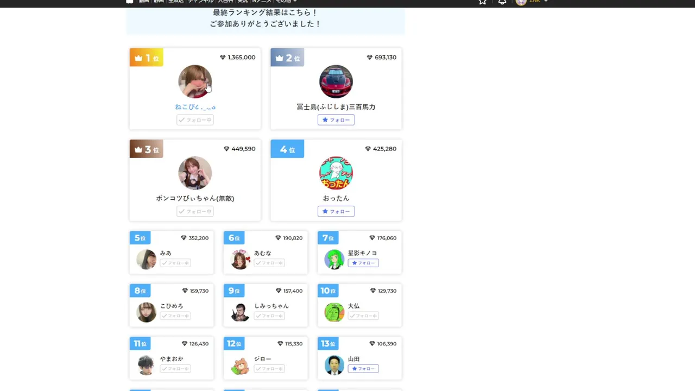
Task: Toggle フォロー中 for ジロー
Action: [x=269, y=369]
